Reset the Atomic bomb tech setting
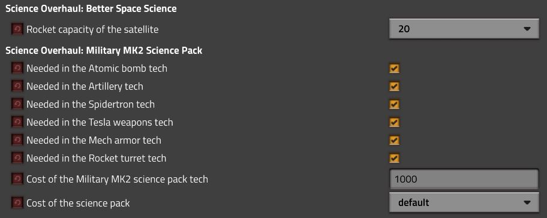This screenshot has height=218, width=547. [17, 68]
